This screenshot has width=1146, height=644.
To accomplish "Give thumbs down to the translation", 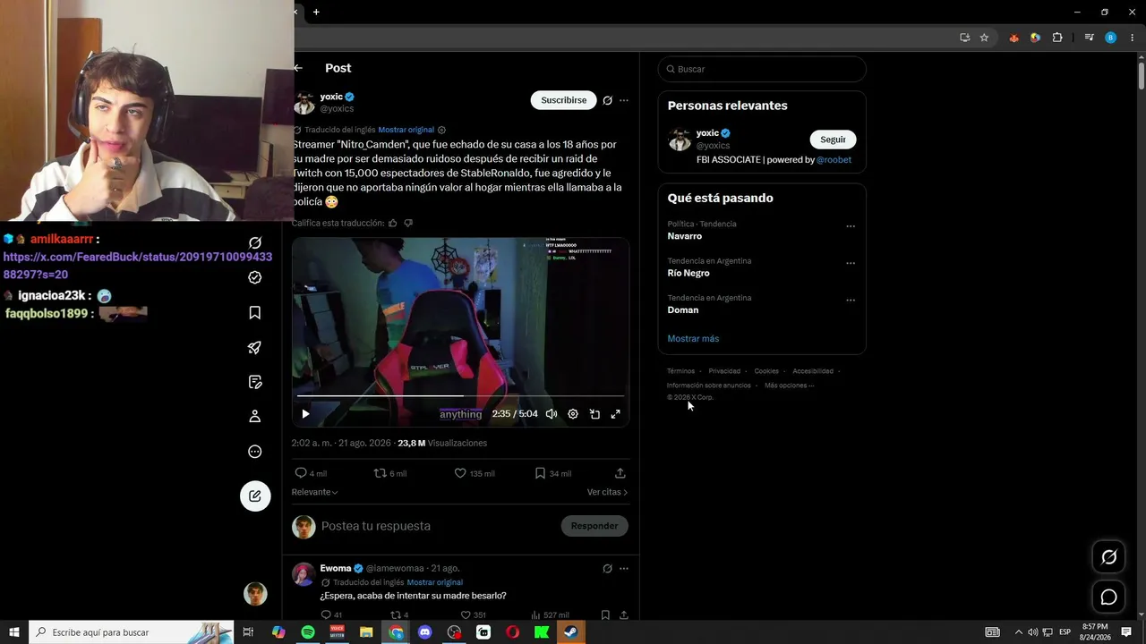I will (408, 223).
